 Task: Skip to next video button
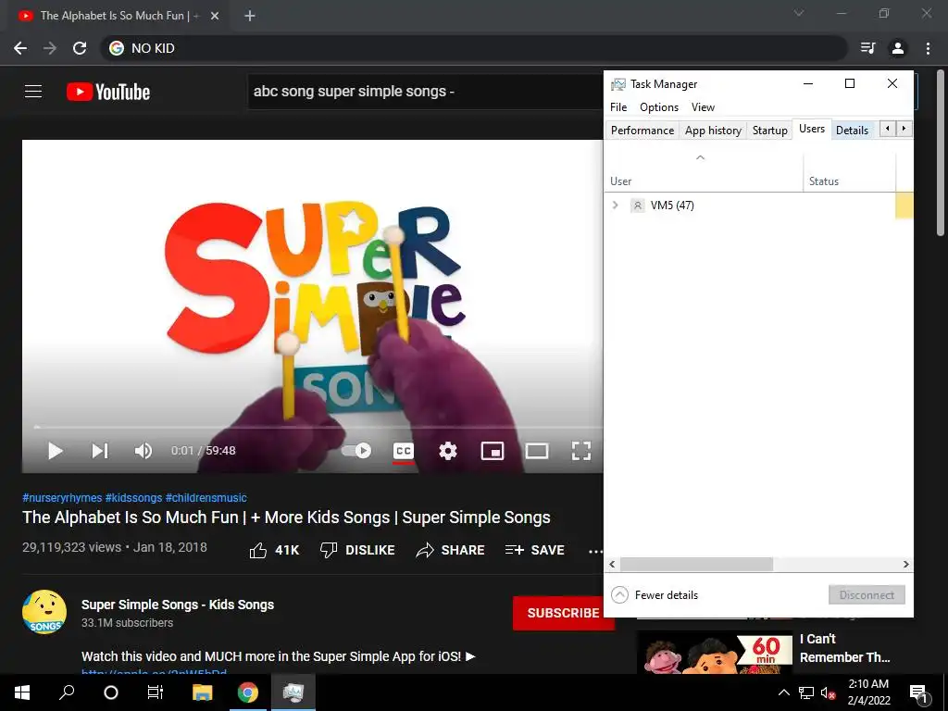tap(100, 451)
